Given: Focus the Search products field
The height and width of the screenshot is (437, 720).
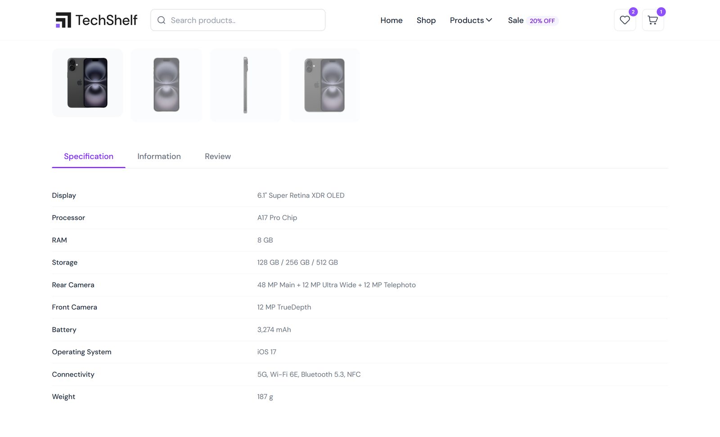Looking at the screenshot, I should click(x=238, y=20).
